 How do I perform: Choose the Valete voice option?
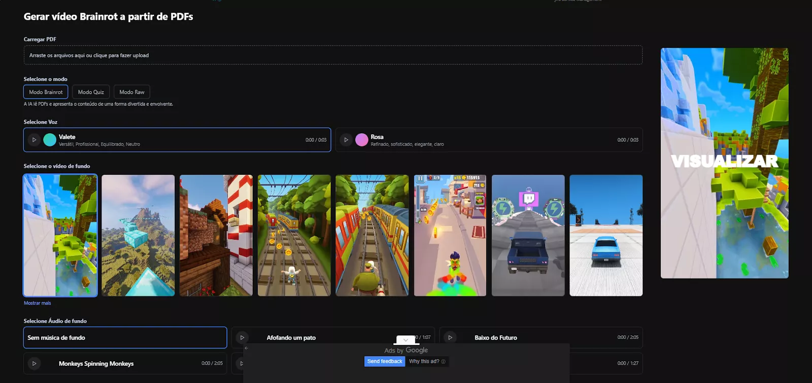click(177, 140)
